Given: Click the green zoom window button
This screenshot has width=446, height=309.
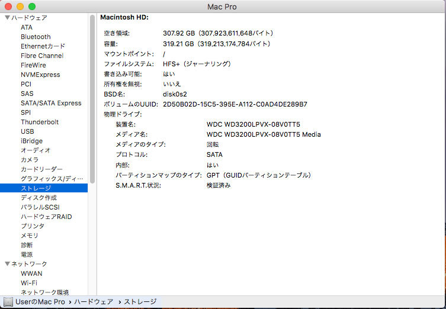Looking at the screenshot, I should coord(32,6).
